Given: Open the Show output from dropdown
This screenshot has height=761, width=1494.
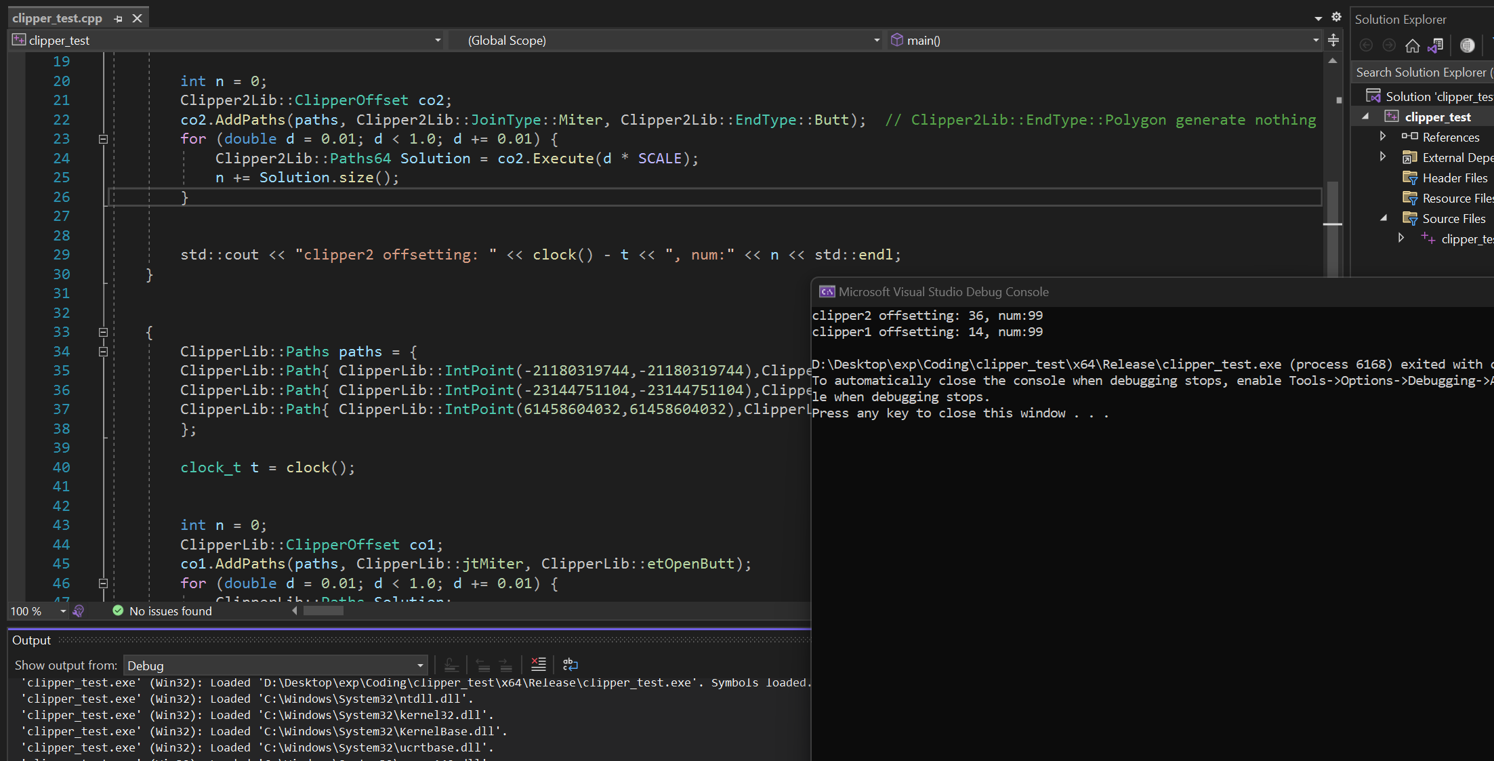Looking at the screenshot, I should 420,665.
